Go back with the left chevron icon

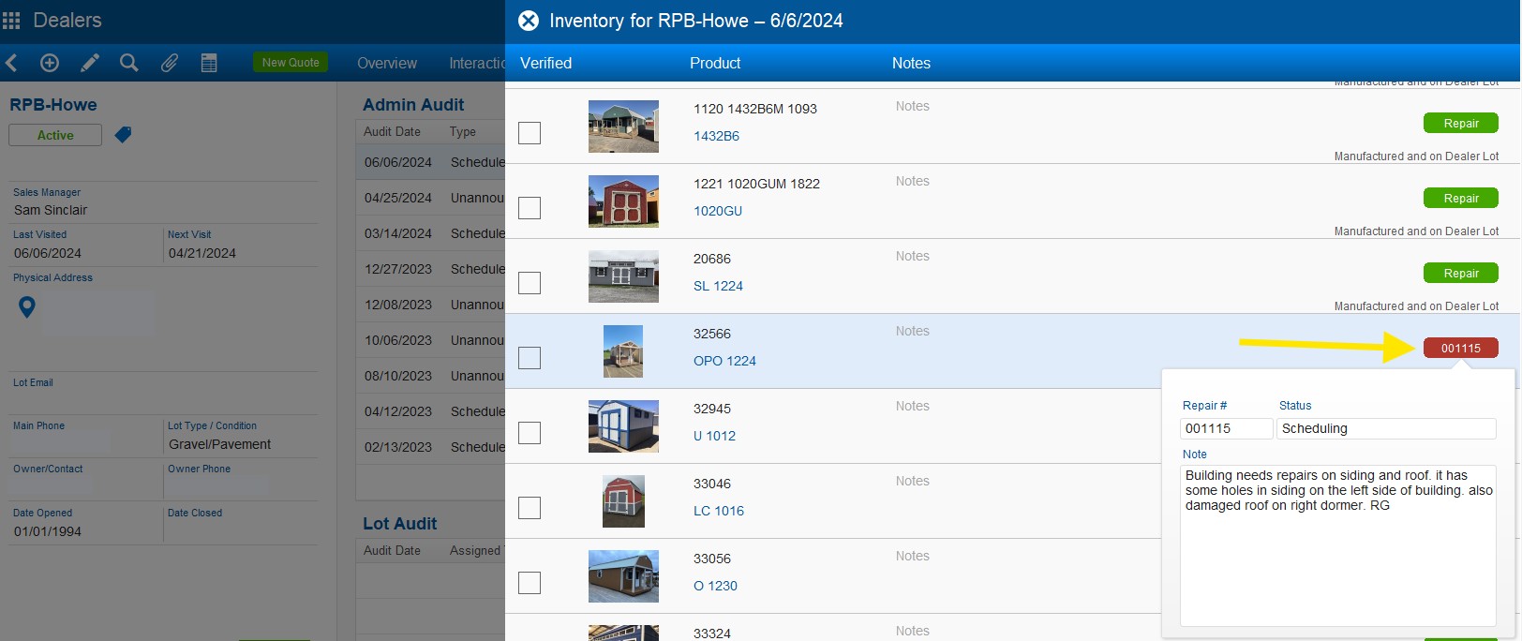[x=11, y=63]
